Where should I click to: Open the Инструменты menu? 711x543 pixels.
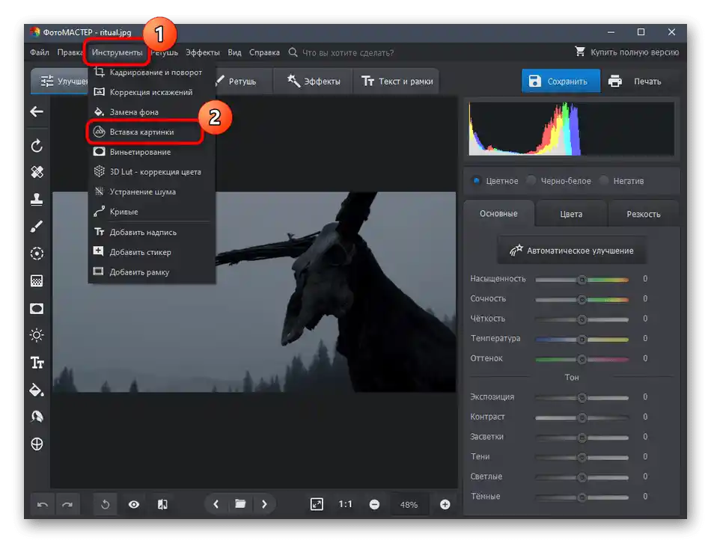pyautogui.click(x=117, y=52)
